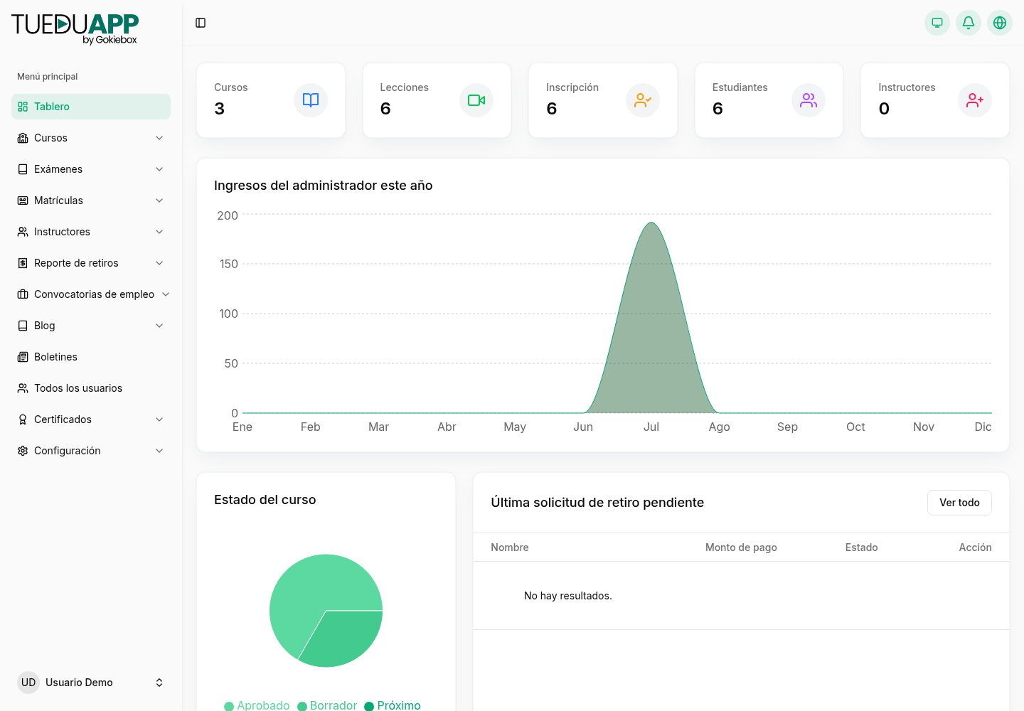Toggle the Borrador legend entry
The image size is (1024, 711).
[x=327, y=705]
